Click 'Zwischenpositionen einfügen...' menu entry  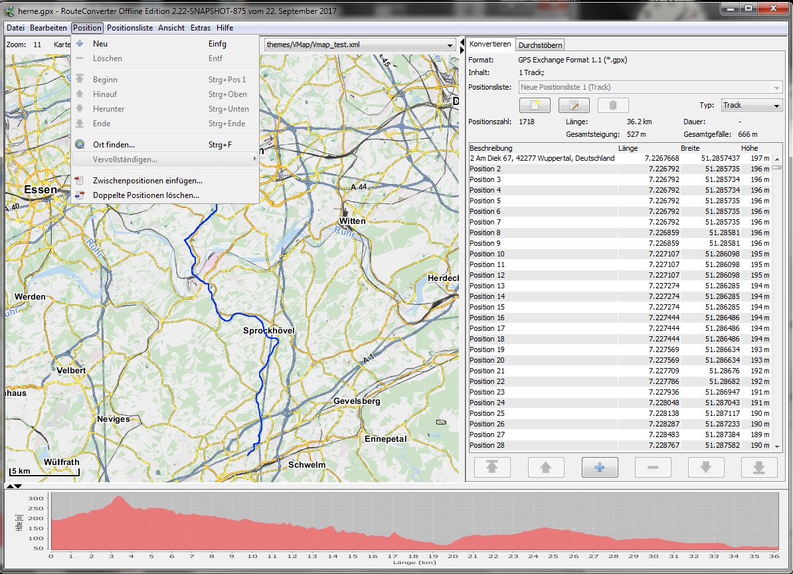(147, 181)
